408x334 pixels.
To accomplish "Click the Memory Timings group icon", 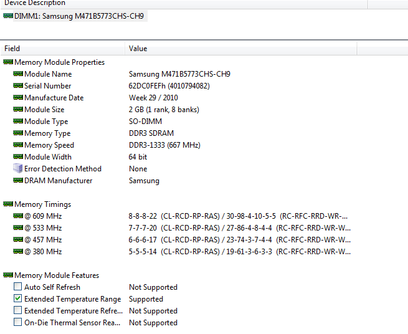I will (8, 204).
